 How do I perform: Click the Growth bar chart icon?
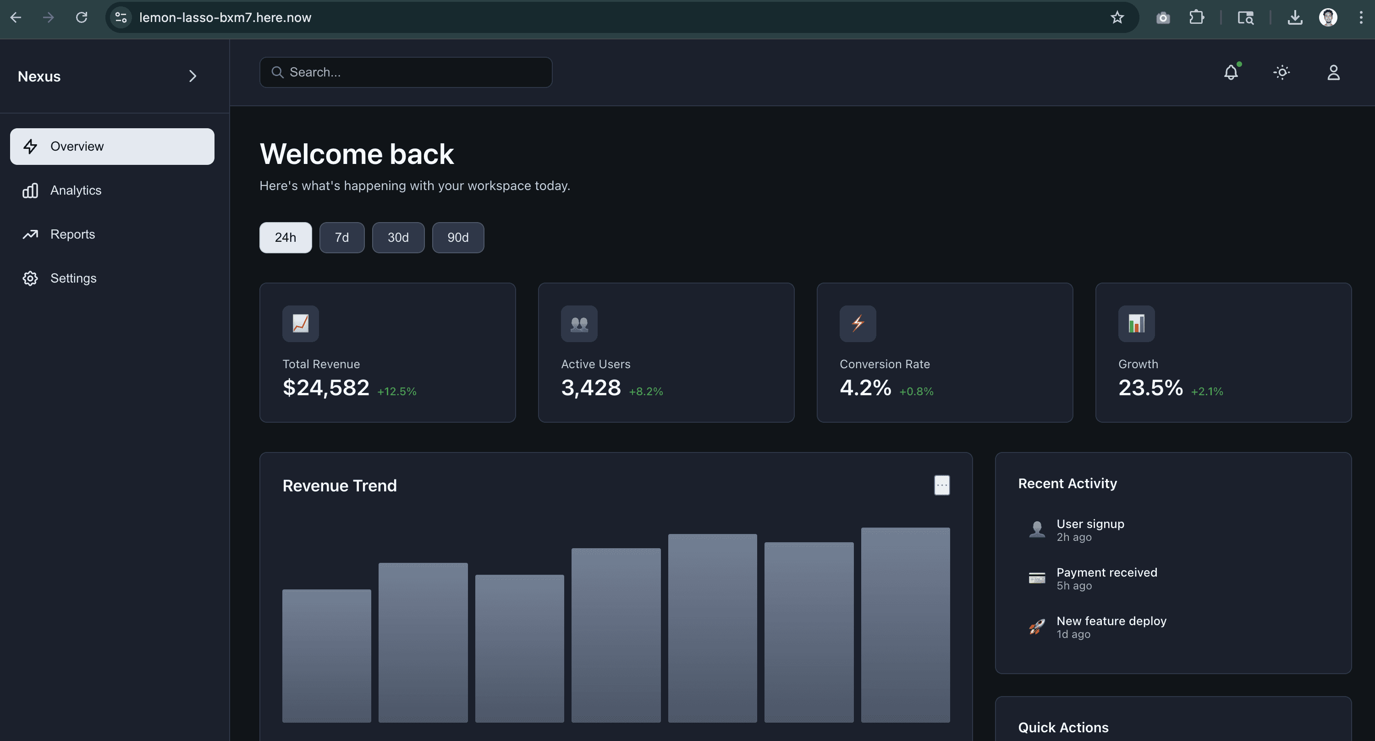click(x=1136, y=323)
